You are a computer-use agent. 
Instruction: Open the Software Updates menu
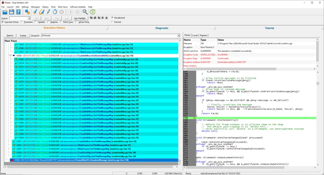click(78, 7)
